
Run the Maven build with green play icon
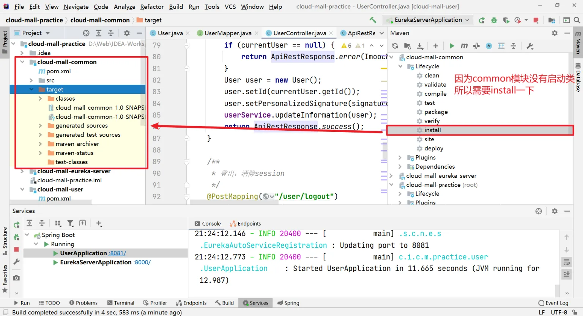[452, 46]
